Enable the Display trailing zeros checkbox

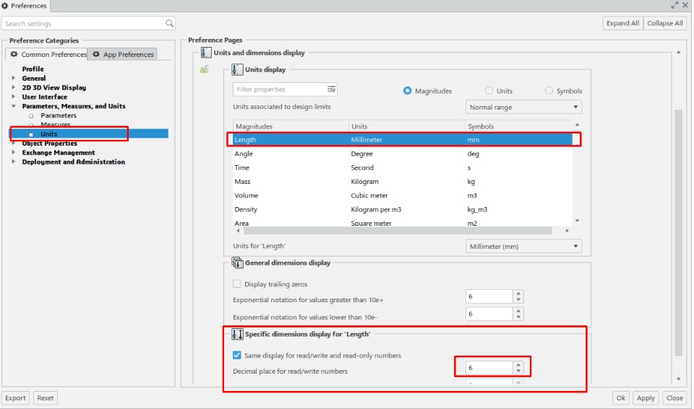pos(237,284)
